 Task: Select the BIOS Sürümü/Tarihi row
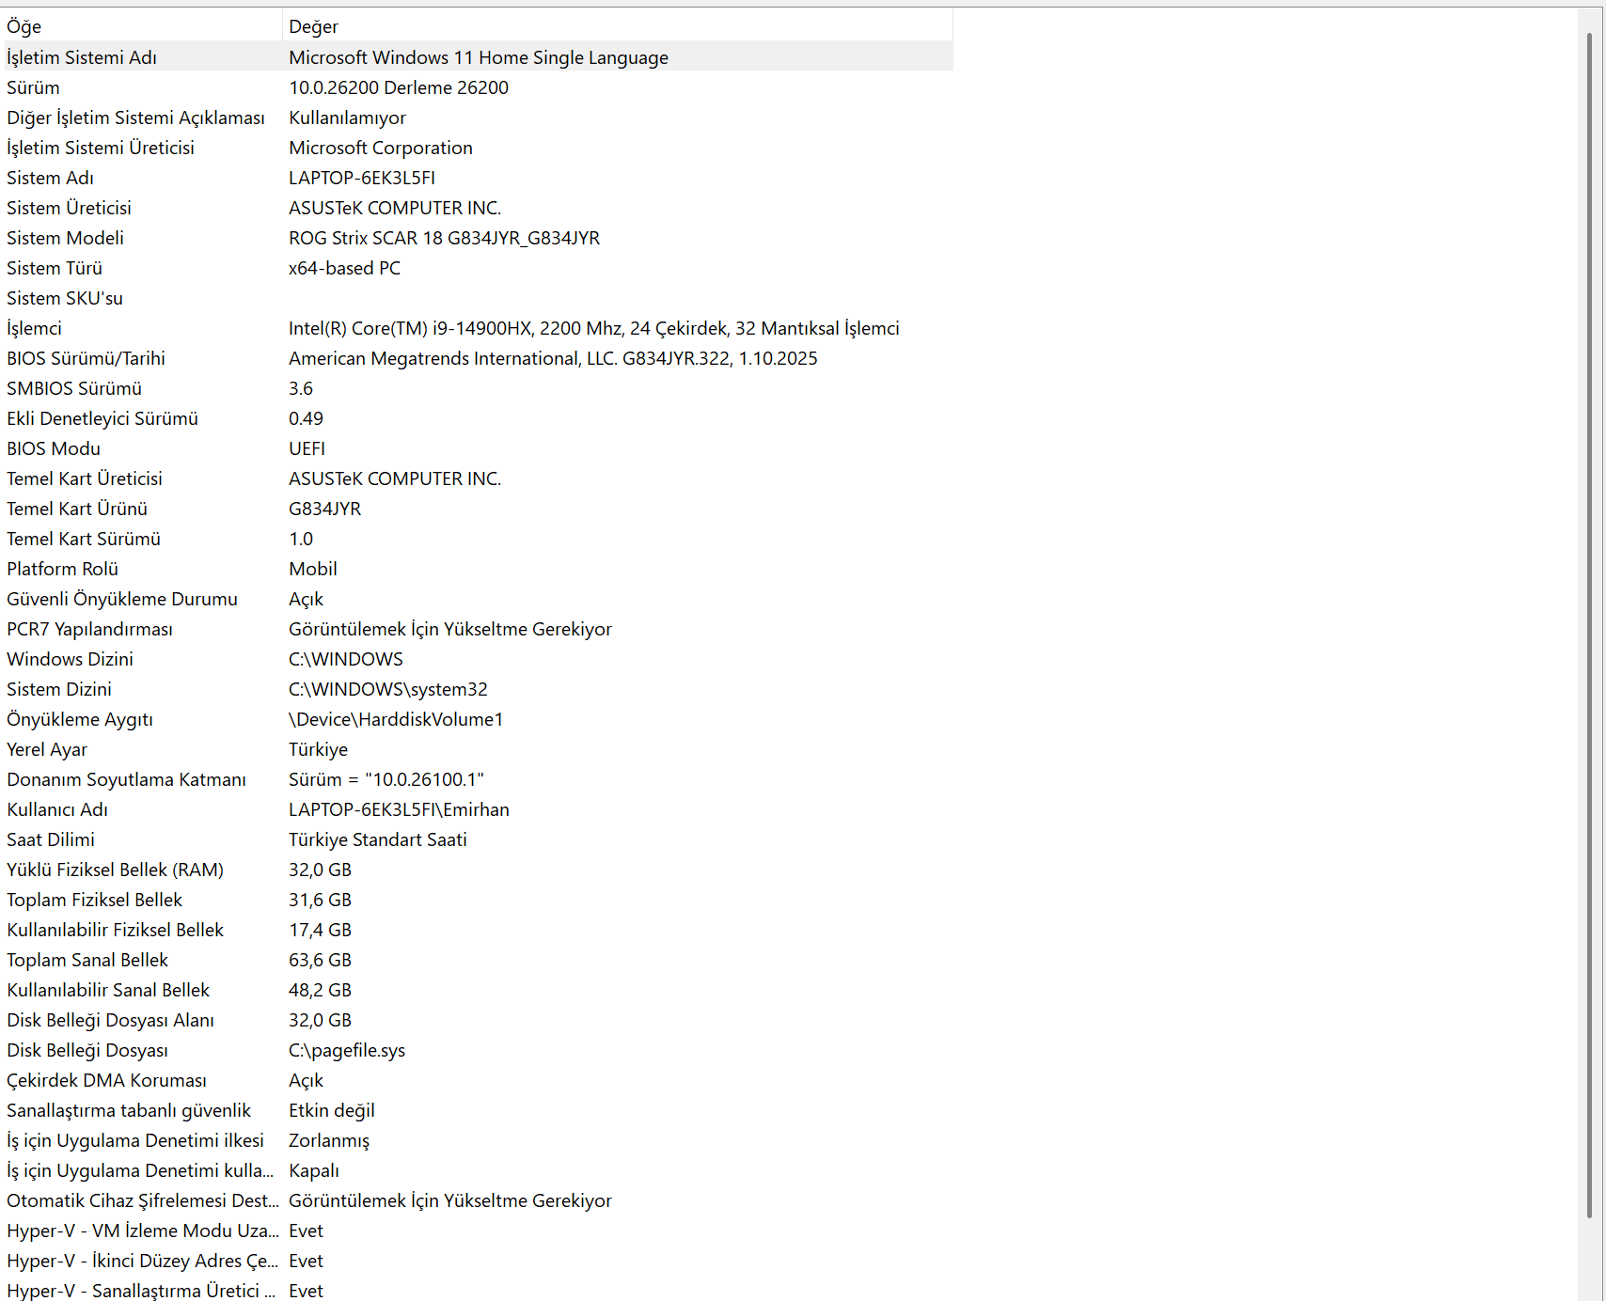click(478, 358)
